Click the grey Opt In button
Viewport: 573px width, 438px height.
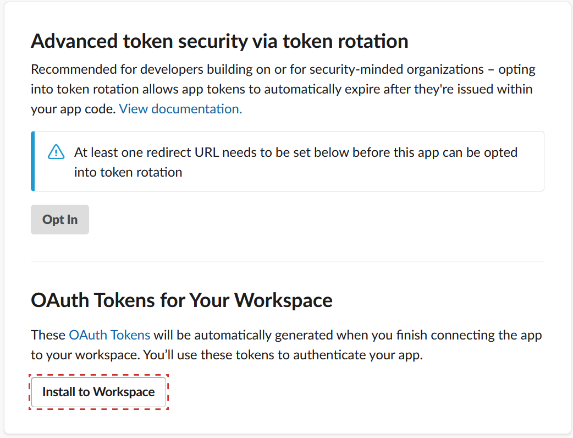tap(60, 220)
